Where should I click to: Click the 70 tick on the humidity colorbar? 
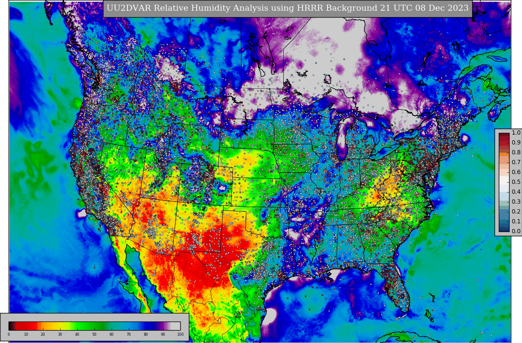click(x=129, y=334)
